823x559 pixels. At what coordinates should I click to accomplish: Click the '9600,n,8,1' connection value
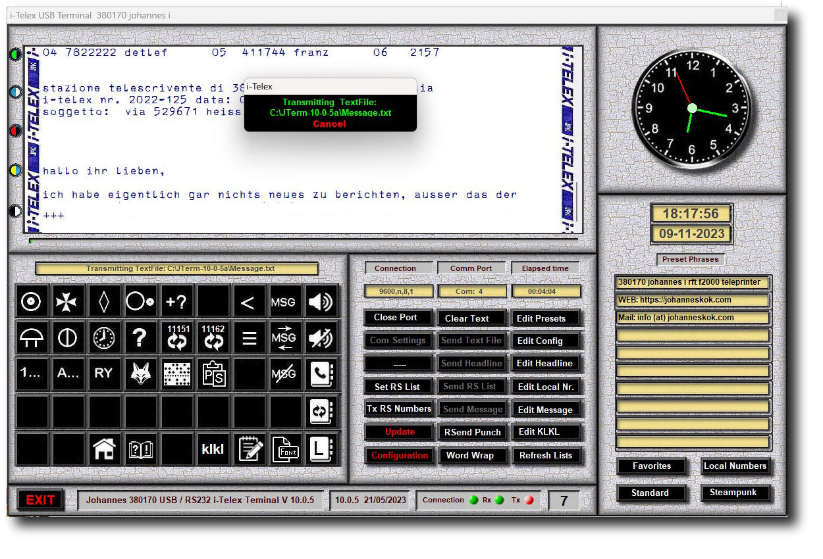pos(399,291)
